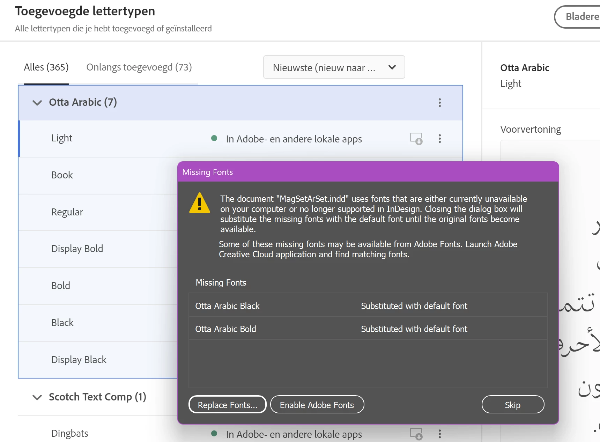This screenshot has width=600, height=442.
Task: Click Skip in Missing Fonts dialog
Action: coord(513,405)
